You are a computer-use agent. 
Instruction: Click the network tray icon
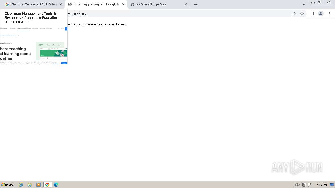304,185
